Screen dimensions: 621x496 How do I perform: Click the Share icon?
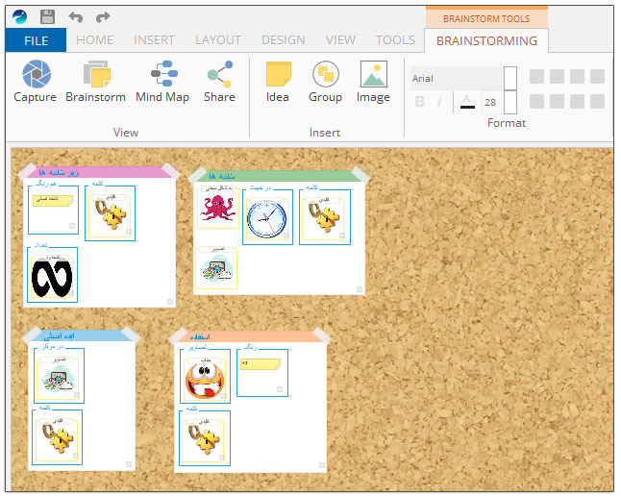tap(220, 74)
